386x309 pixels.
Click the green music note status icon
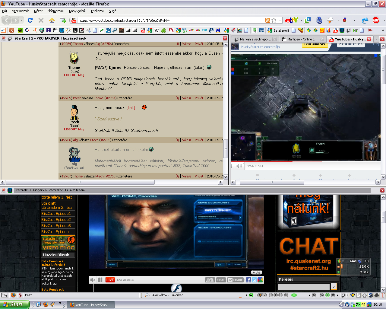point(251,295)
